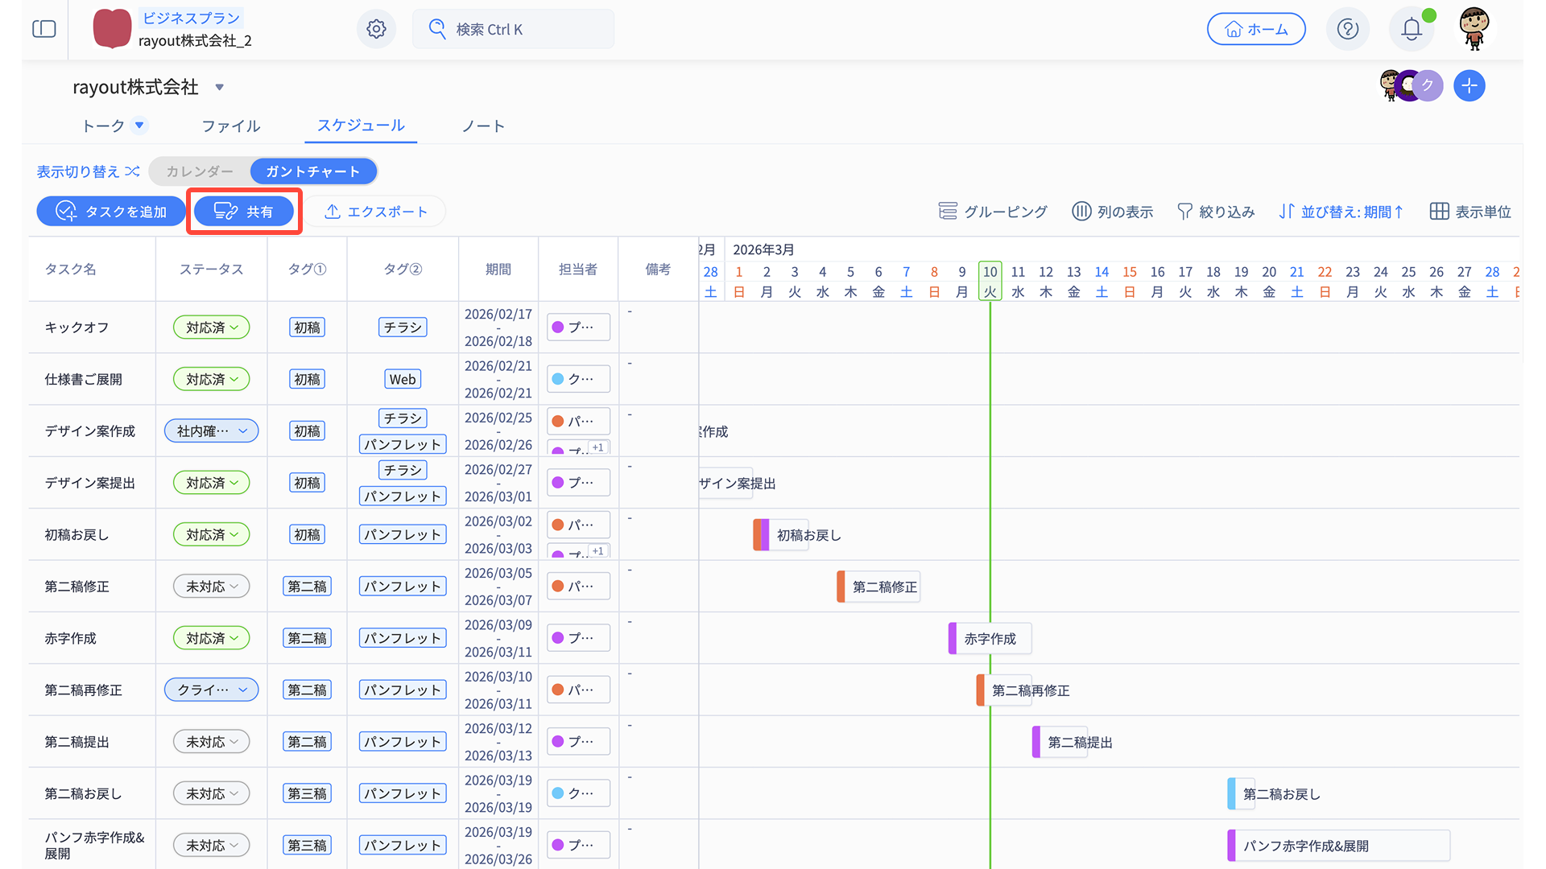The image size is (1546, 869).
Task: Open display unit (表示単位) grid option
Action: [x=1470, y=212]
